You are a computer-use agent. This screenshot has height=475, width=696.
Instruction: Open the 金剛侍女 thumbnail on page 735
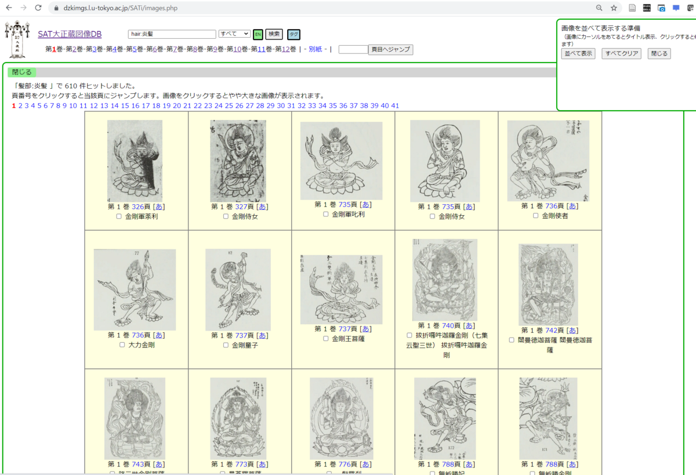click(445, 161)
